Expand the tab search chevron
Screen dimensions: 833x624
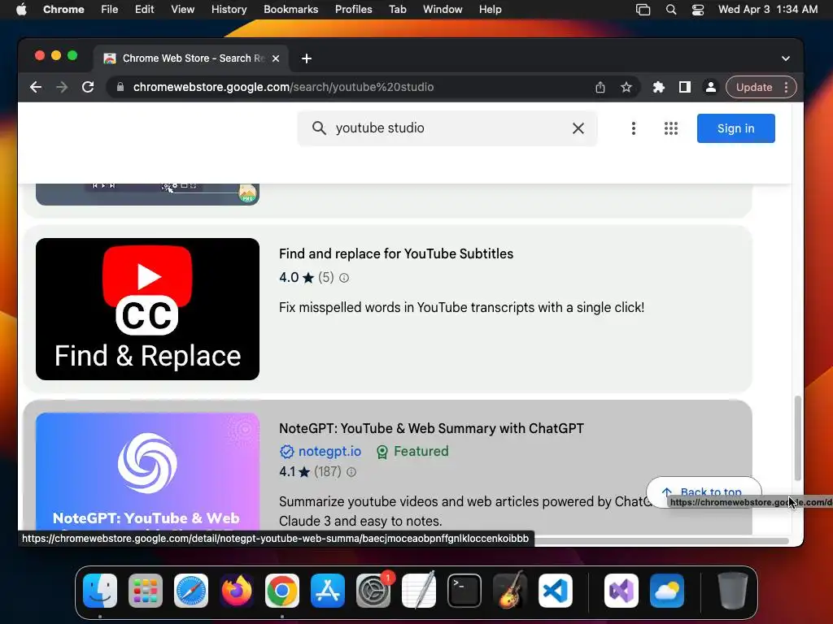click(x=786, y=58)
